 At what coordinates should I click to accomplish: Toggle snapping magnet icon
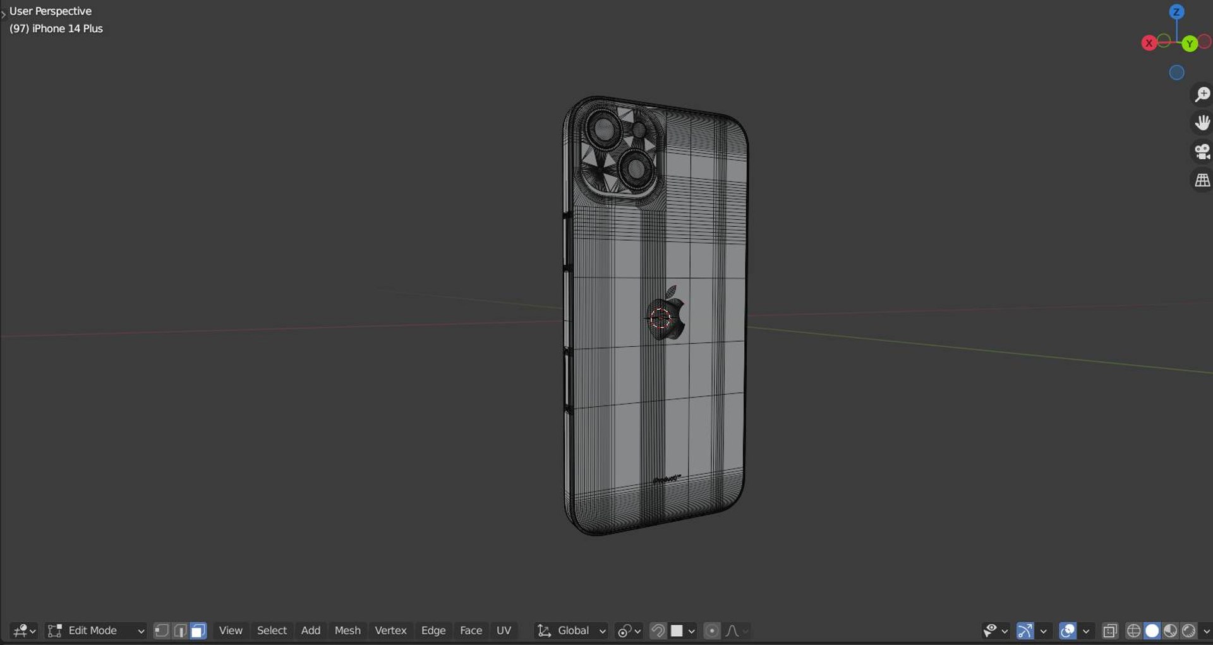(x=658, y=630)
